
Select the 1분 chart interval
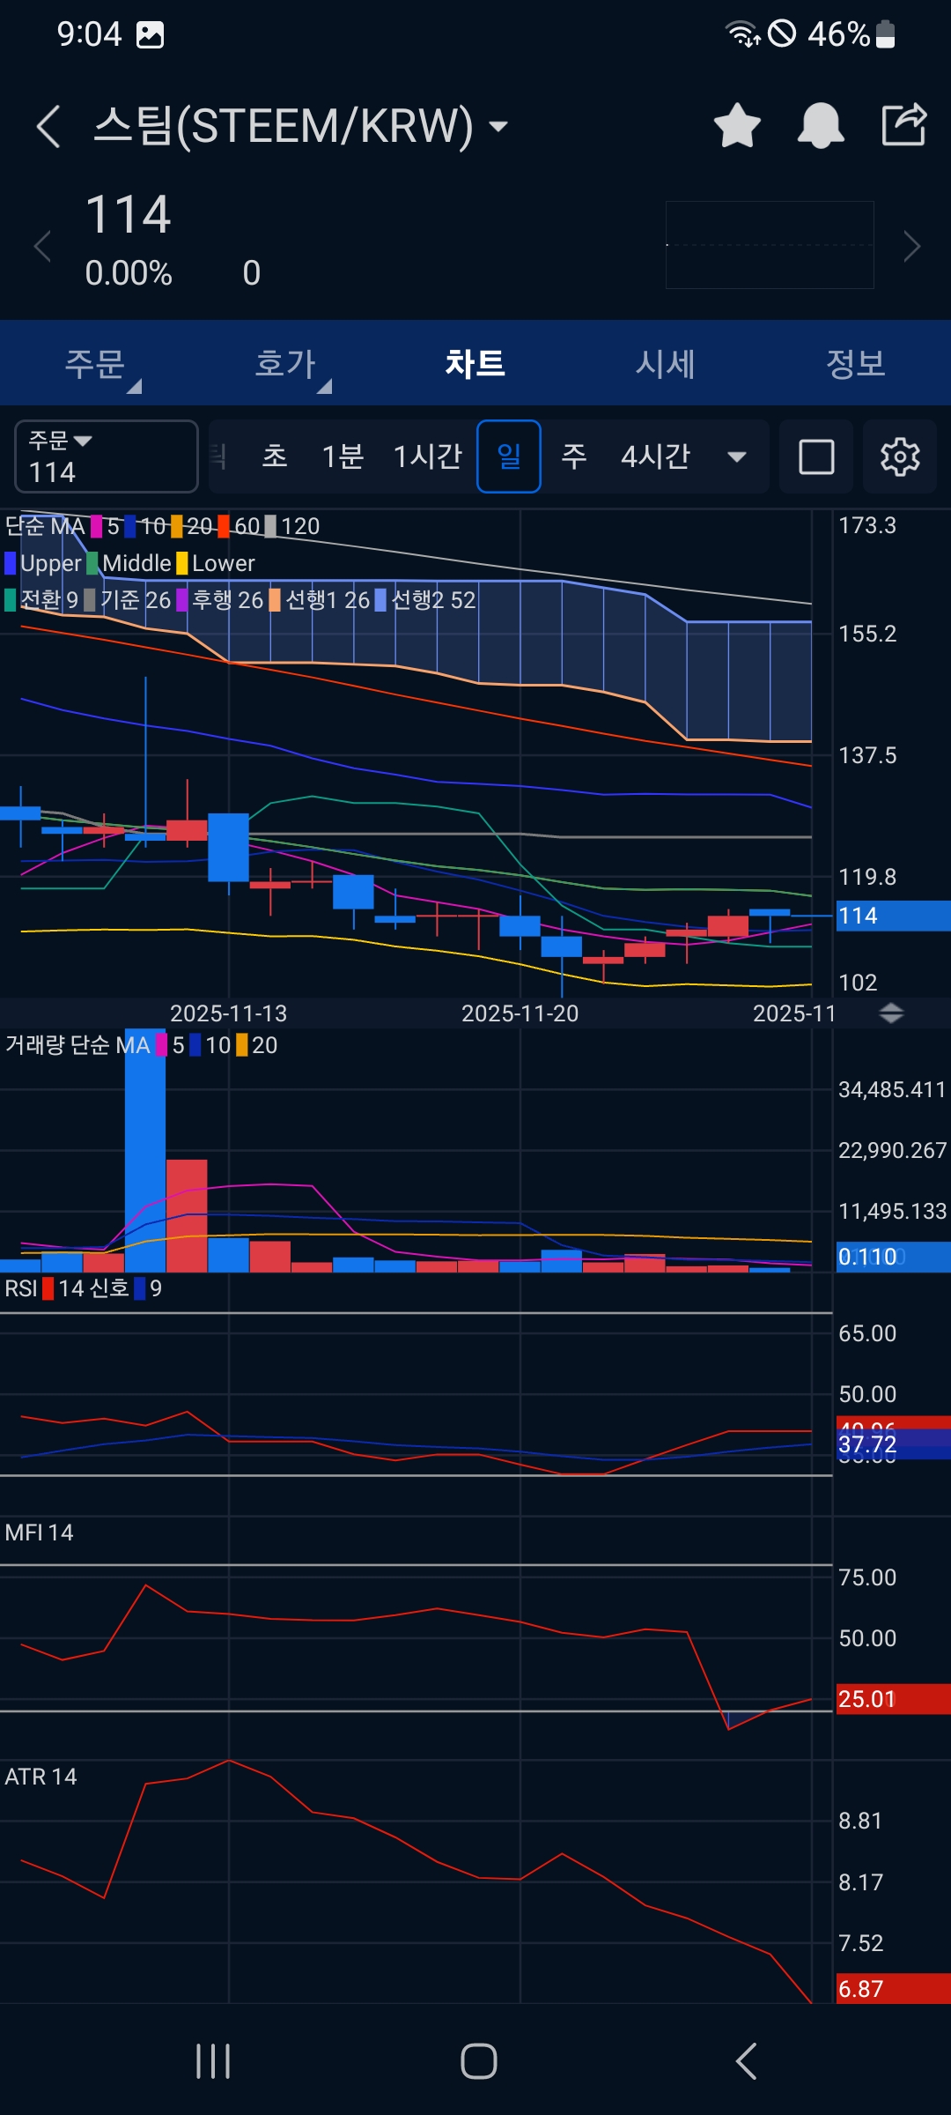tap(343, 456)
